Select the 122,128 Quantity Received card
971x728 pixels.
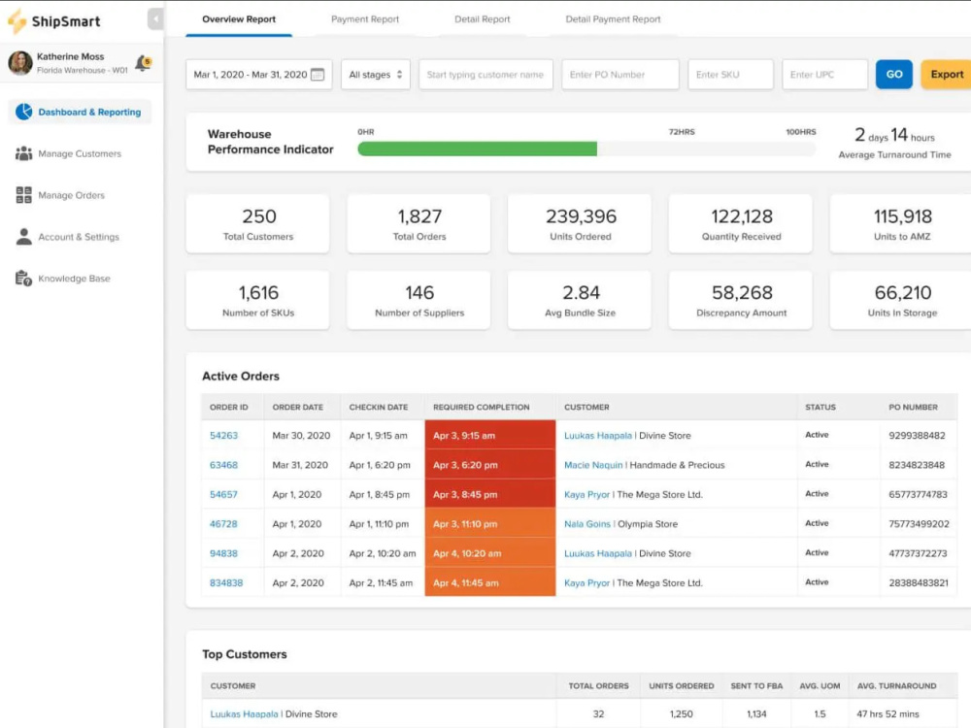[x=741, y=224]
